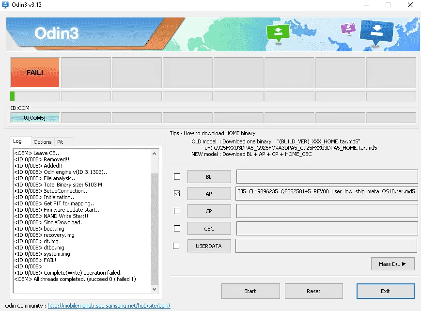Viewport: 421px width, 311px height.
Task: Click the log scrollbar thumb
Action: pos(154,229)
